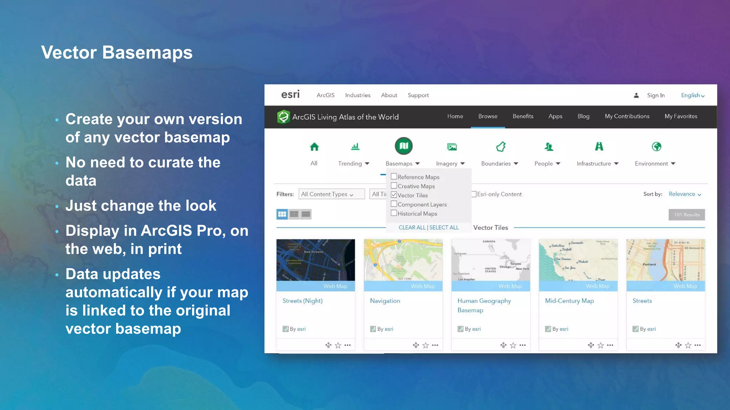Select the All home category icon
This screenshot has width=730, height=410.
tap(314, 147)
